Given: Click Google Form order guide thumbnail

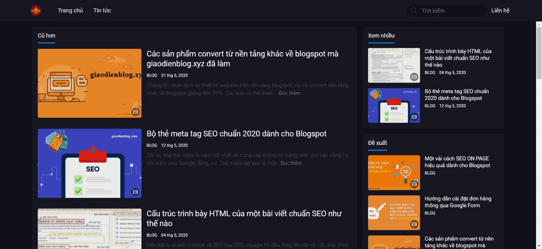Looking at the screenshot, I should [x=394, y=213].
